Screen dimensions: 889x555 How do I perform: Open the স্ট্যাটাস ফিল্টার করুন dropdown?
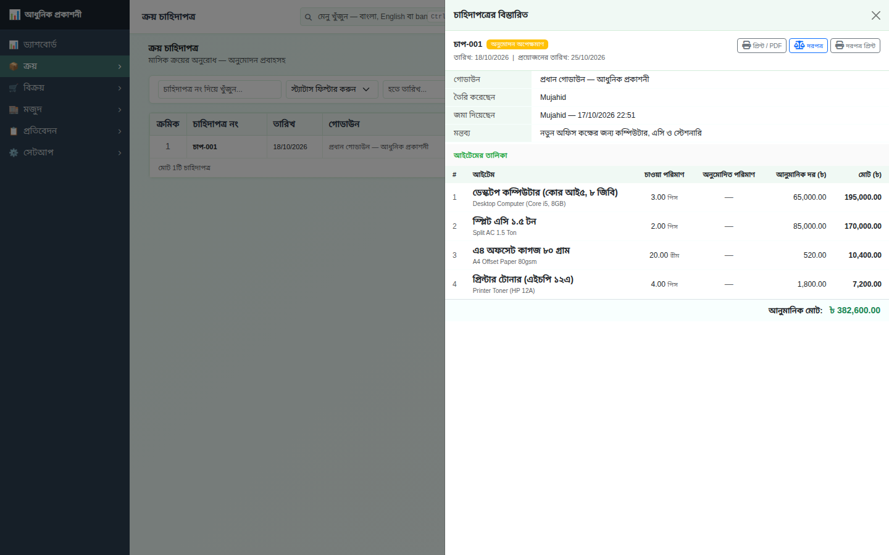click(x=332, y=89)
